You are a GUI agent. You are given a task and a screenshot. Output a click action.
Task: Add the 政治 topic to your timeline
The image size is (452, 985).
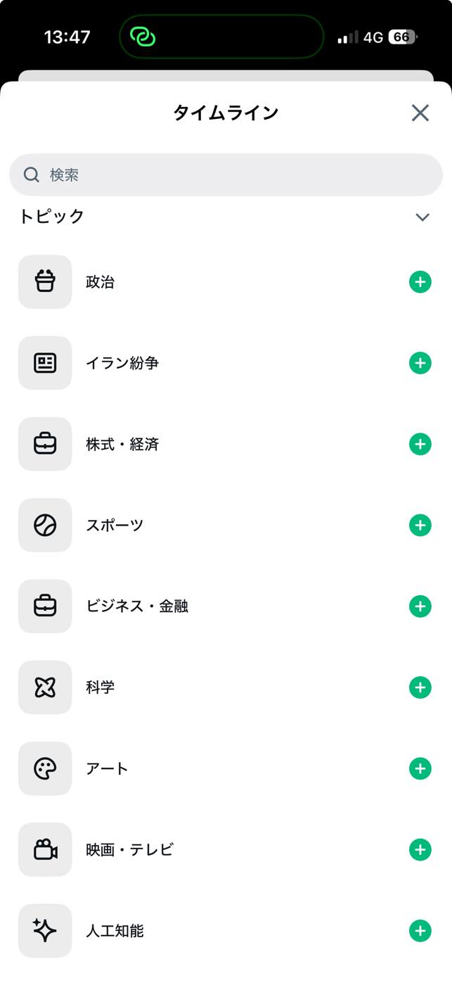click(x=420, y=282)
